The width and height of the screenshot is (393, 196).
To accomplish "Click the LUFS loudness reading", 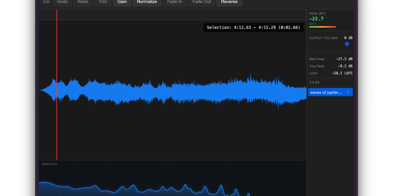I will coord(342,73).
